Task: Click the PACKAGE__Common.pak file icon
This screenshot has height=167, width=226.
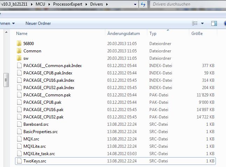Action: tap(19, 95)
